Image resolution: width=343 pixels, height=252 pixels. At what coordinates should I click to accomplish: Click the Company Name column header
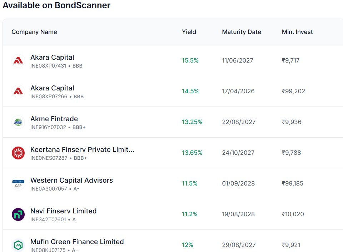tap(34, 32)
